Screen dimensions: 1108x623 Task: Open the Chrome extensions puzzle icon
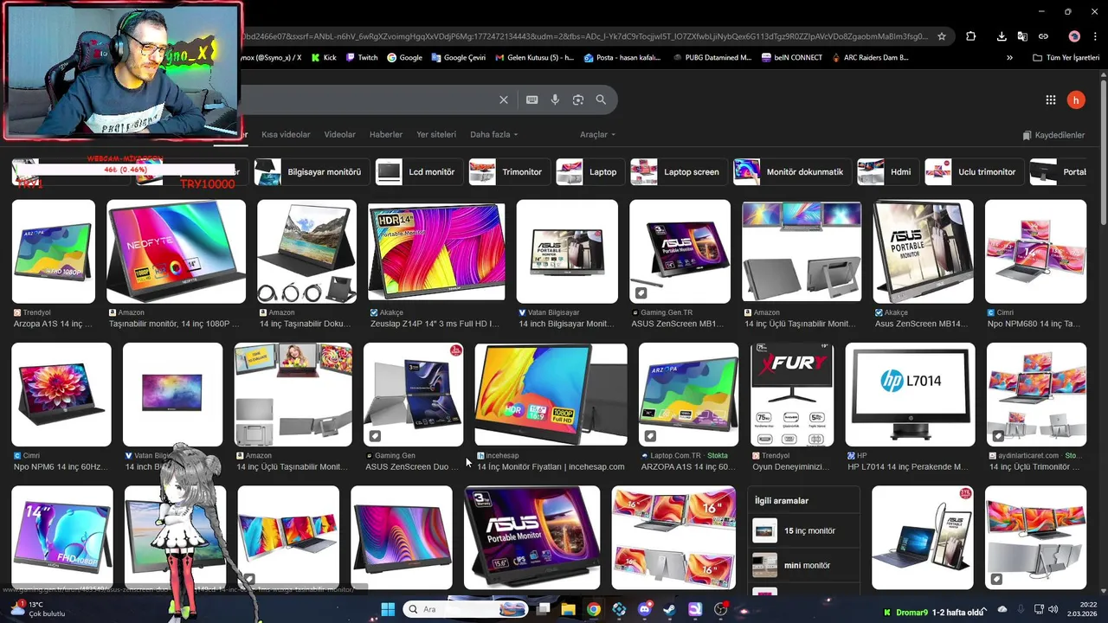point(971,36)
